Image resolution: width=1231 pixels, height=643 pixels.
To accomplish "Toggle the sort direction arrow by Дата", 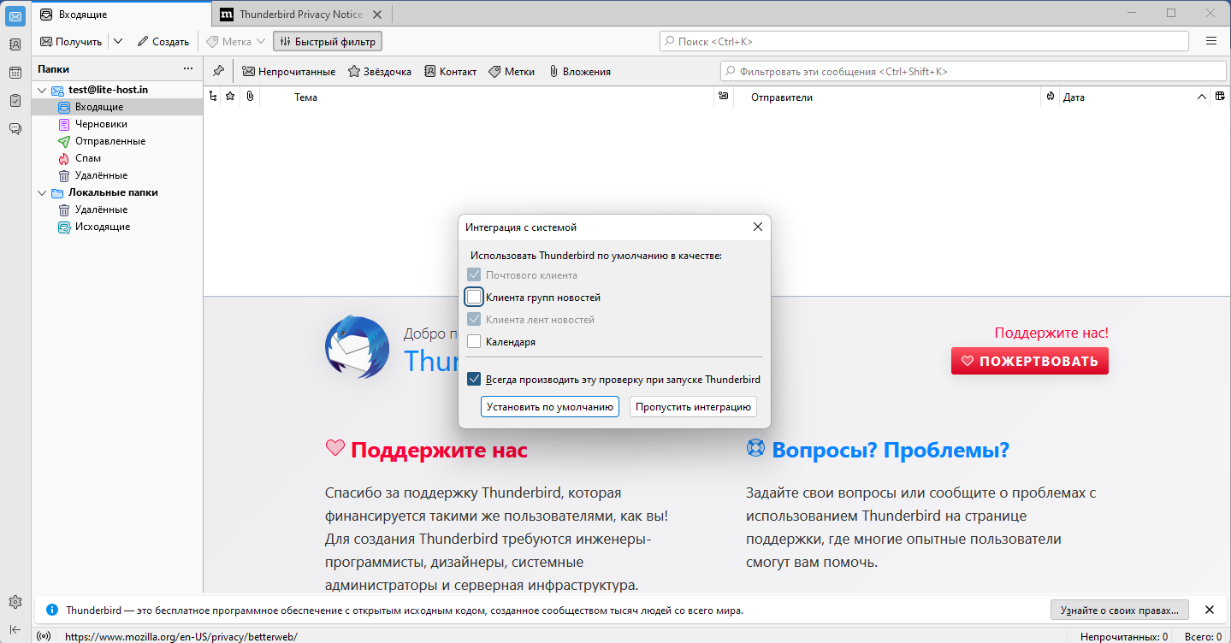I will coord(1201,97).
